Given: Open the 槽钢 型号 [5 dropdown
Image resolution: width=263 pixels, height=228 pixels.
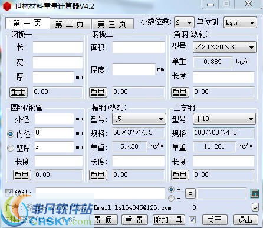Looking at the screenshot, I should click(x=139, y=119).
